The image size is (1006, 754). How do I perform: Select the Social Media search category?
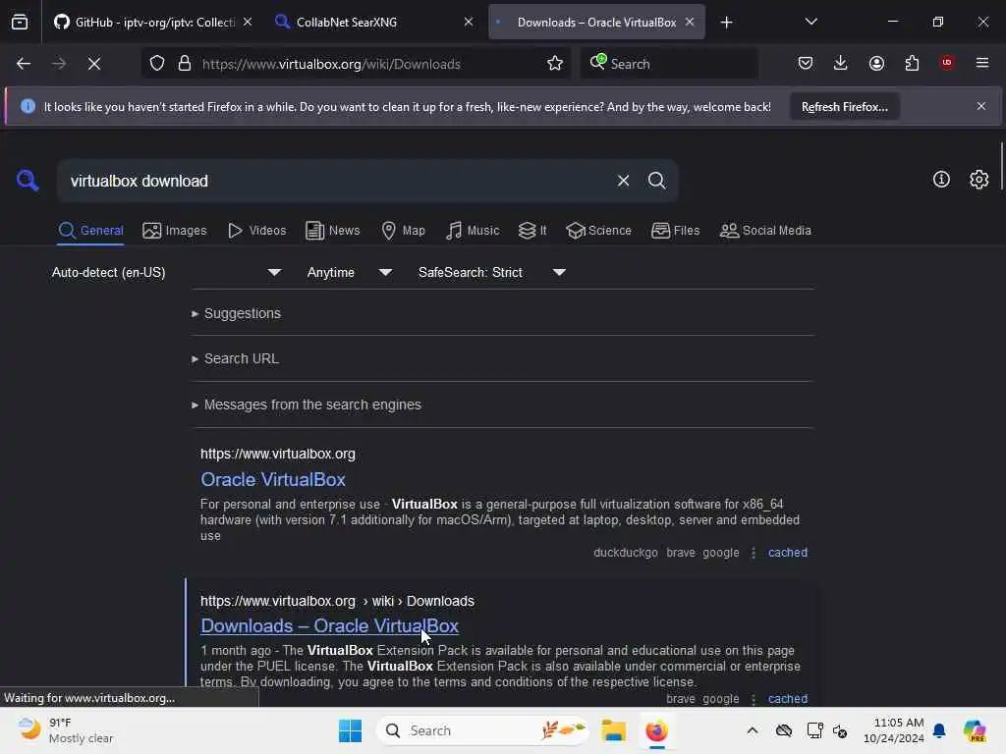pos(765,231)
